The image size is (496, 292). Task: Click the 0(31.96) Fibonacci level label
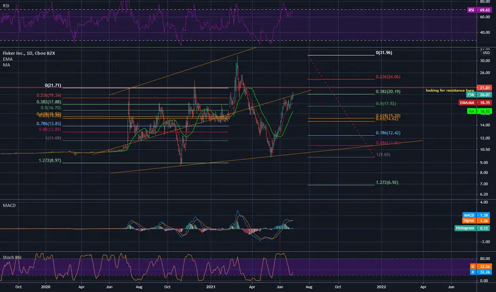pyautogui.click(x=384, y=53)
